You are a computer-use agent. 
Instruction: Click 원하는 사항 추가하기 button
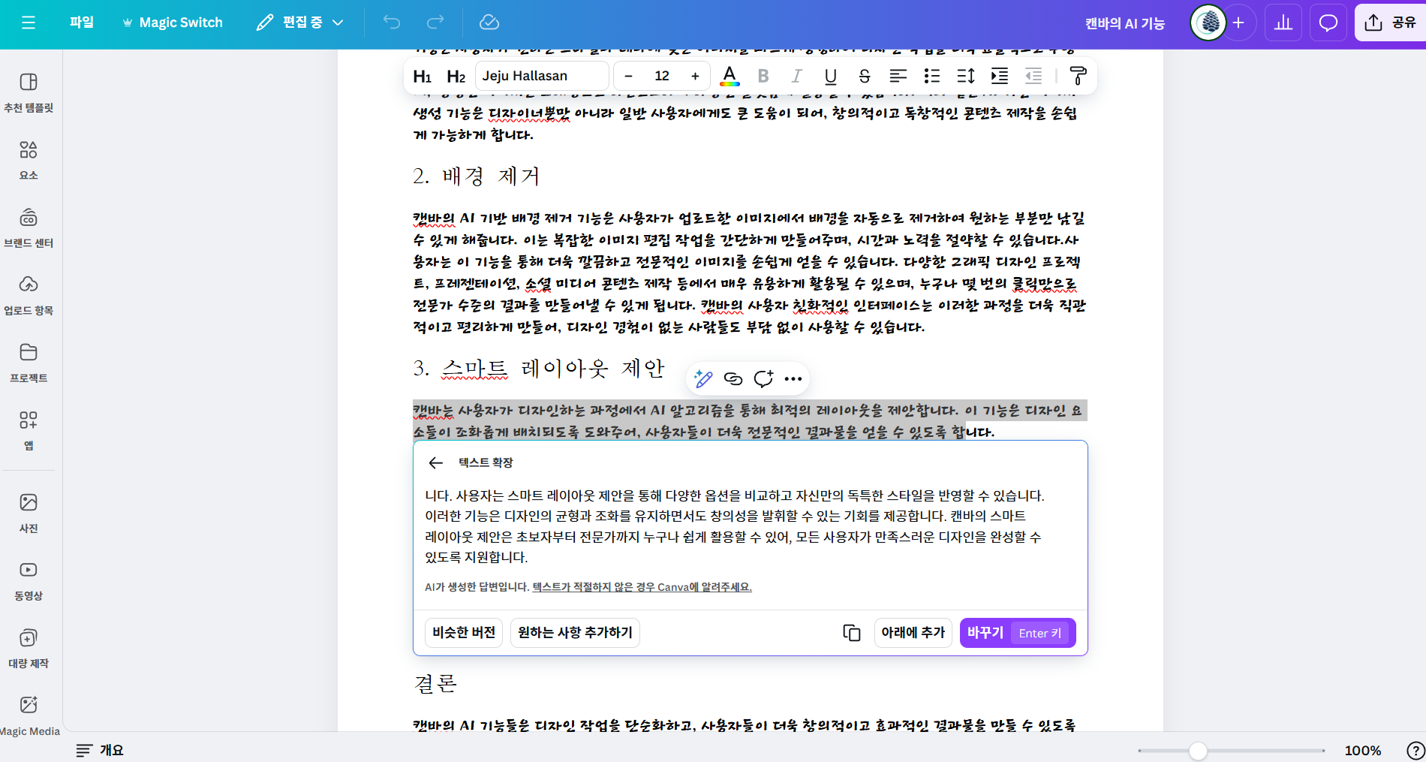575,633
